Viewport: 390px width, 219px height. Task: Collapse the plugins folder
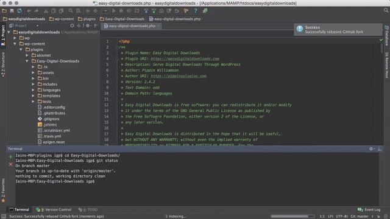tap(21, 49)
